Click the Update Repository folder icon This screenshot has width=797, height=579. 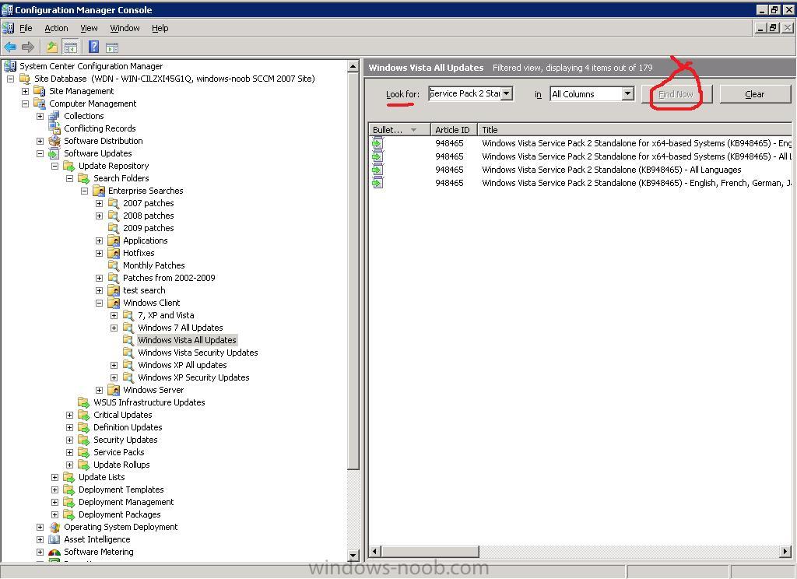pos(68,166)
